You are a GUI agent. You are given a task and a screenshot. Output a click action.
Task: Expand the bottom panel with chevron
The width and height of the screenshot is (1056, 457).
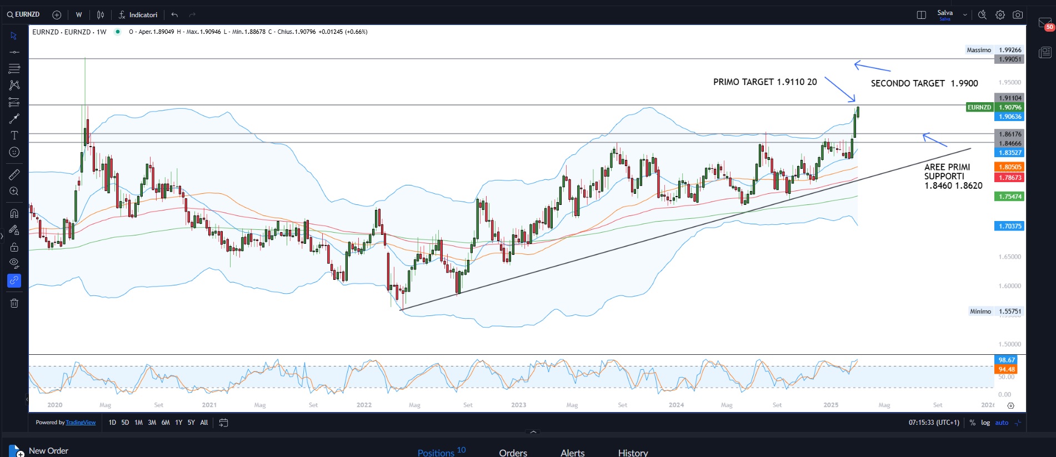tap(533, 431)
